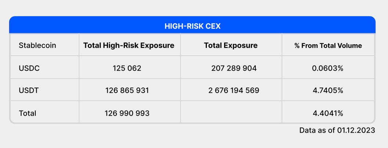Select the 125 062 exposure value
This screenshot has height=148, width=388.
click(x=127, y=68)
